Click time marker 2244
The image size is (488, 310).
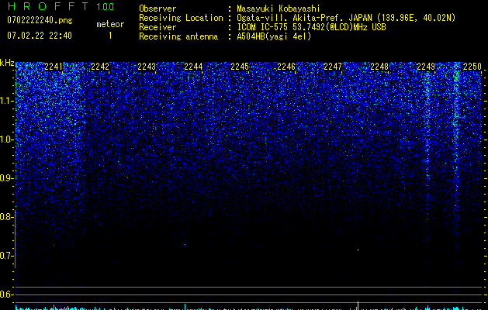(x=193, y=67)
